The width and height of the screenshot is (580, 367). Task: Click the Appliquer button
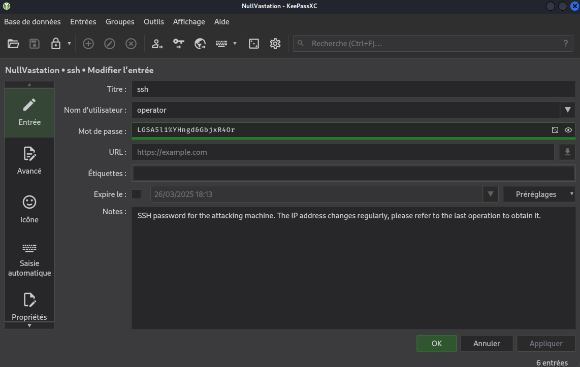546,343
